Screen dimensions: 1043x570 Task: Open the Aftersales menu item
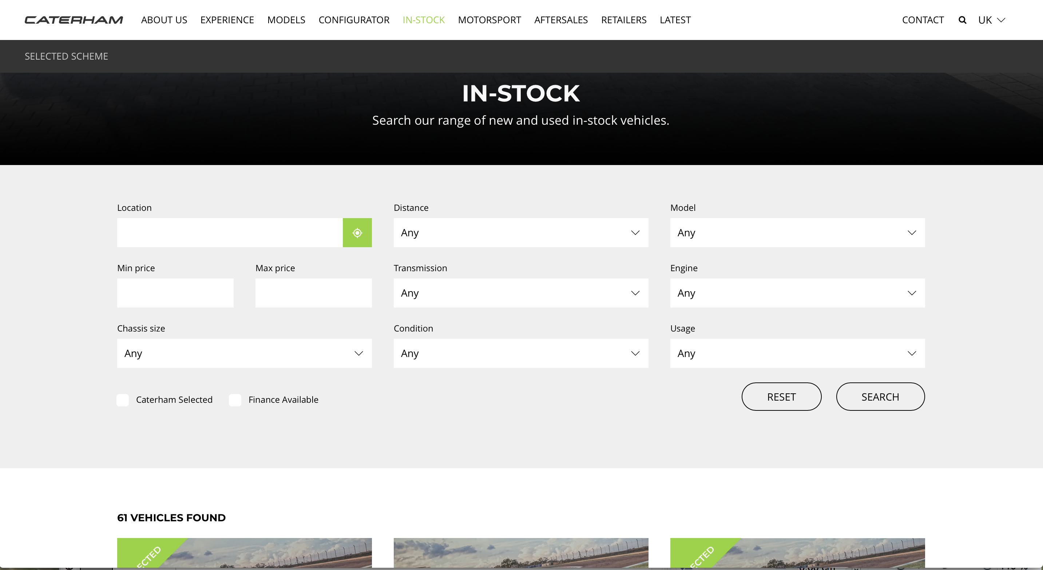point(561,20)
